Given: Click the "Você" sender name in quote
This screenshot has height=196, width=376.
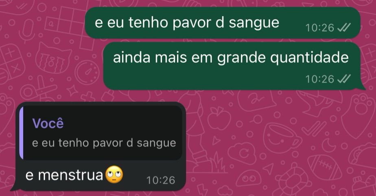Looking at the screenshot, I should (x=48, y=124).
